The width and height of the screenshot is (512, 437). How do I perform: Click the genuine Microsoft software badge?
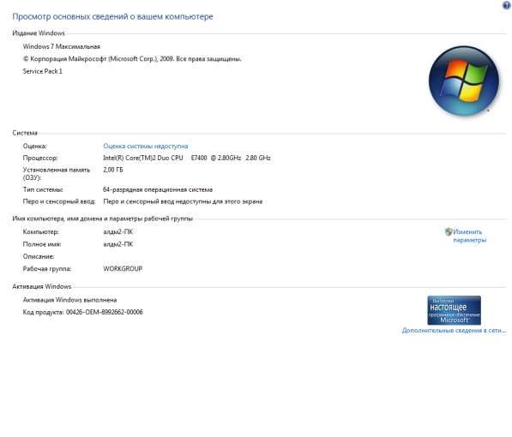454,310
